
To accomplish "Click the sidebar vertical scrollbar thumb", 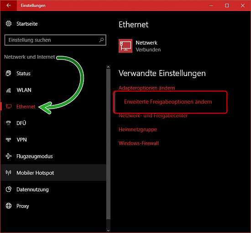I will (108, 144).
